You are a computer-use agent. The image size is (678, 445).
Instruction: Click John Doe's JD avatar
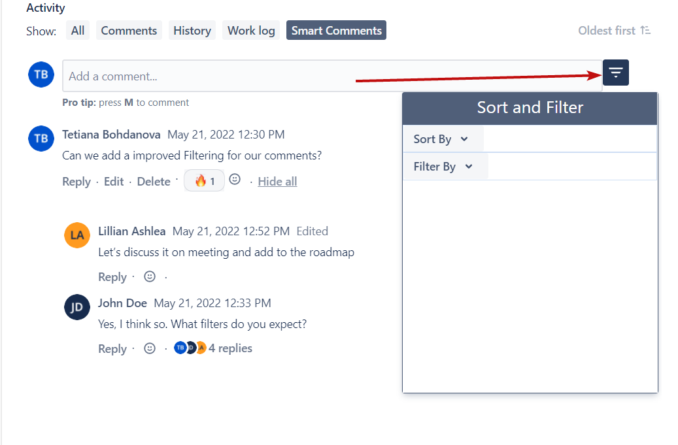(x=77, y=307)
